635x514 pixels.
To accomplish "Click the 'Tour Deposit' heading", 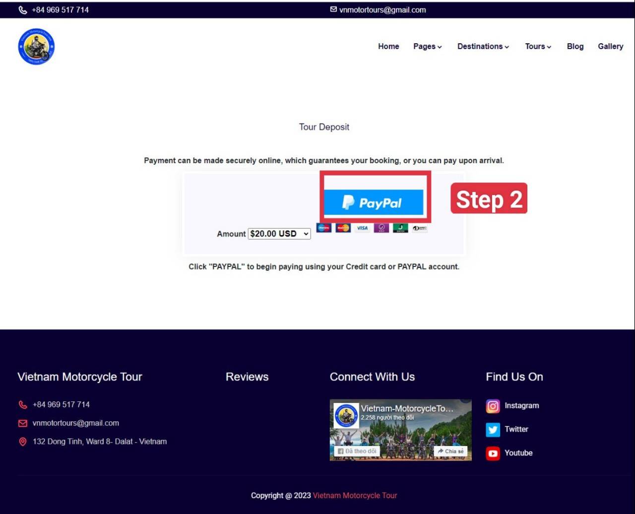I will click(x=324, y=127).
